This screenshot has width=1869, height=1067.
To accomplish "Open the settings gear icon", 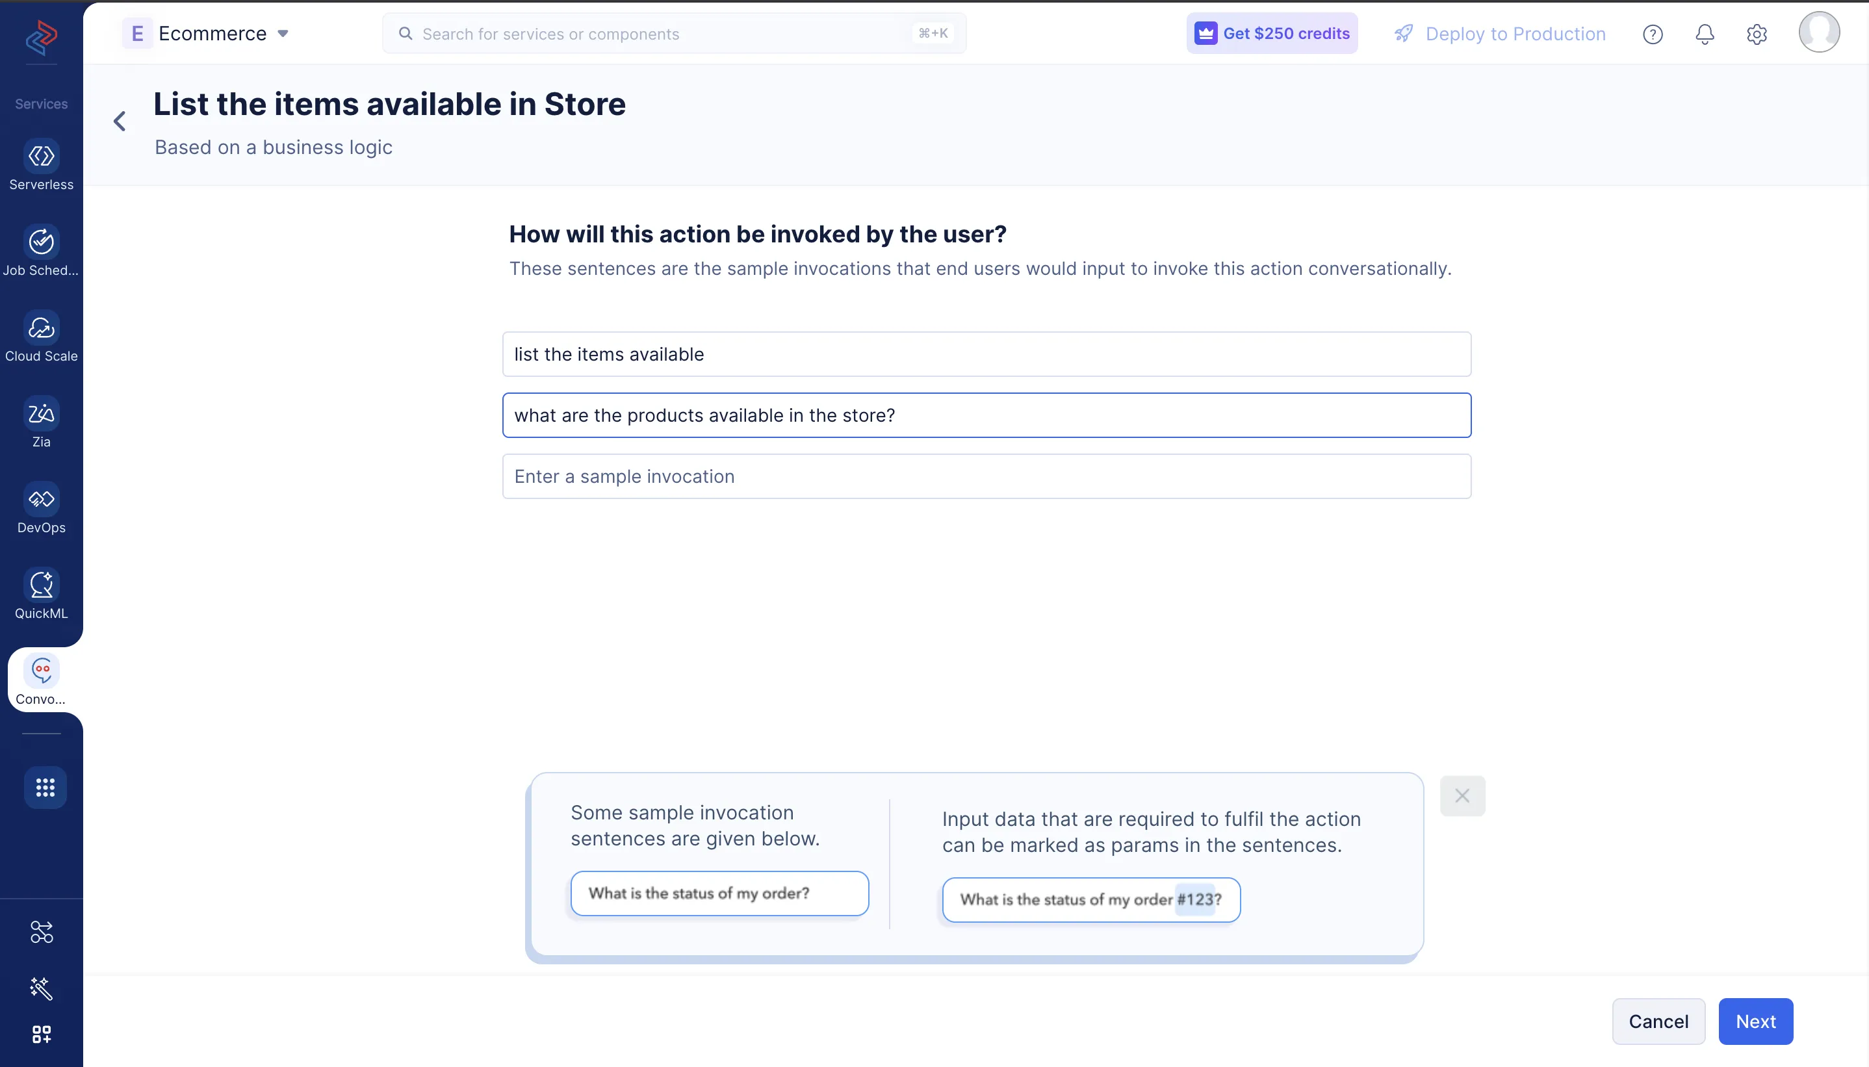I will 1756,34.
